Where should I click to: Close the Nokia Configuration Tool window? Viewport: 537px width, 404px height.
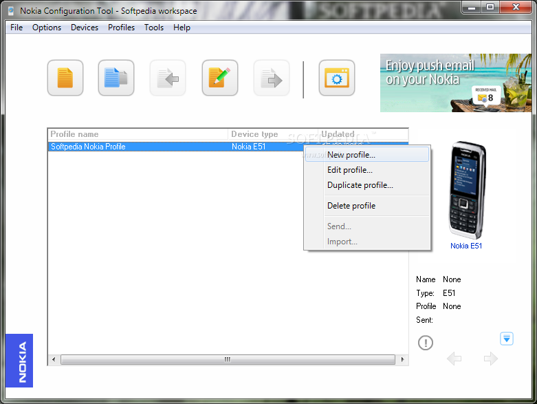(x=516, y=8)
